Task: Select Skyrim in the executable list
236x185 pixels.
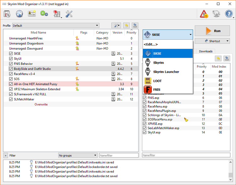Action: pyautogui.click(x=168, y=63)
